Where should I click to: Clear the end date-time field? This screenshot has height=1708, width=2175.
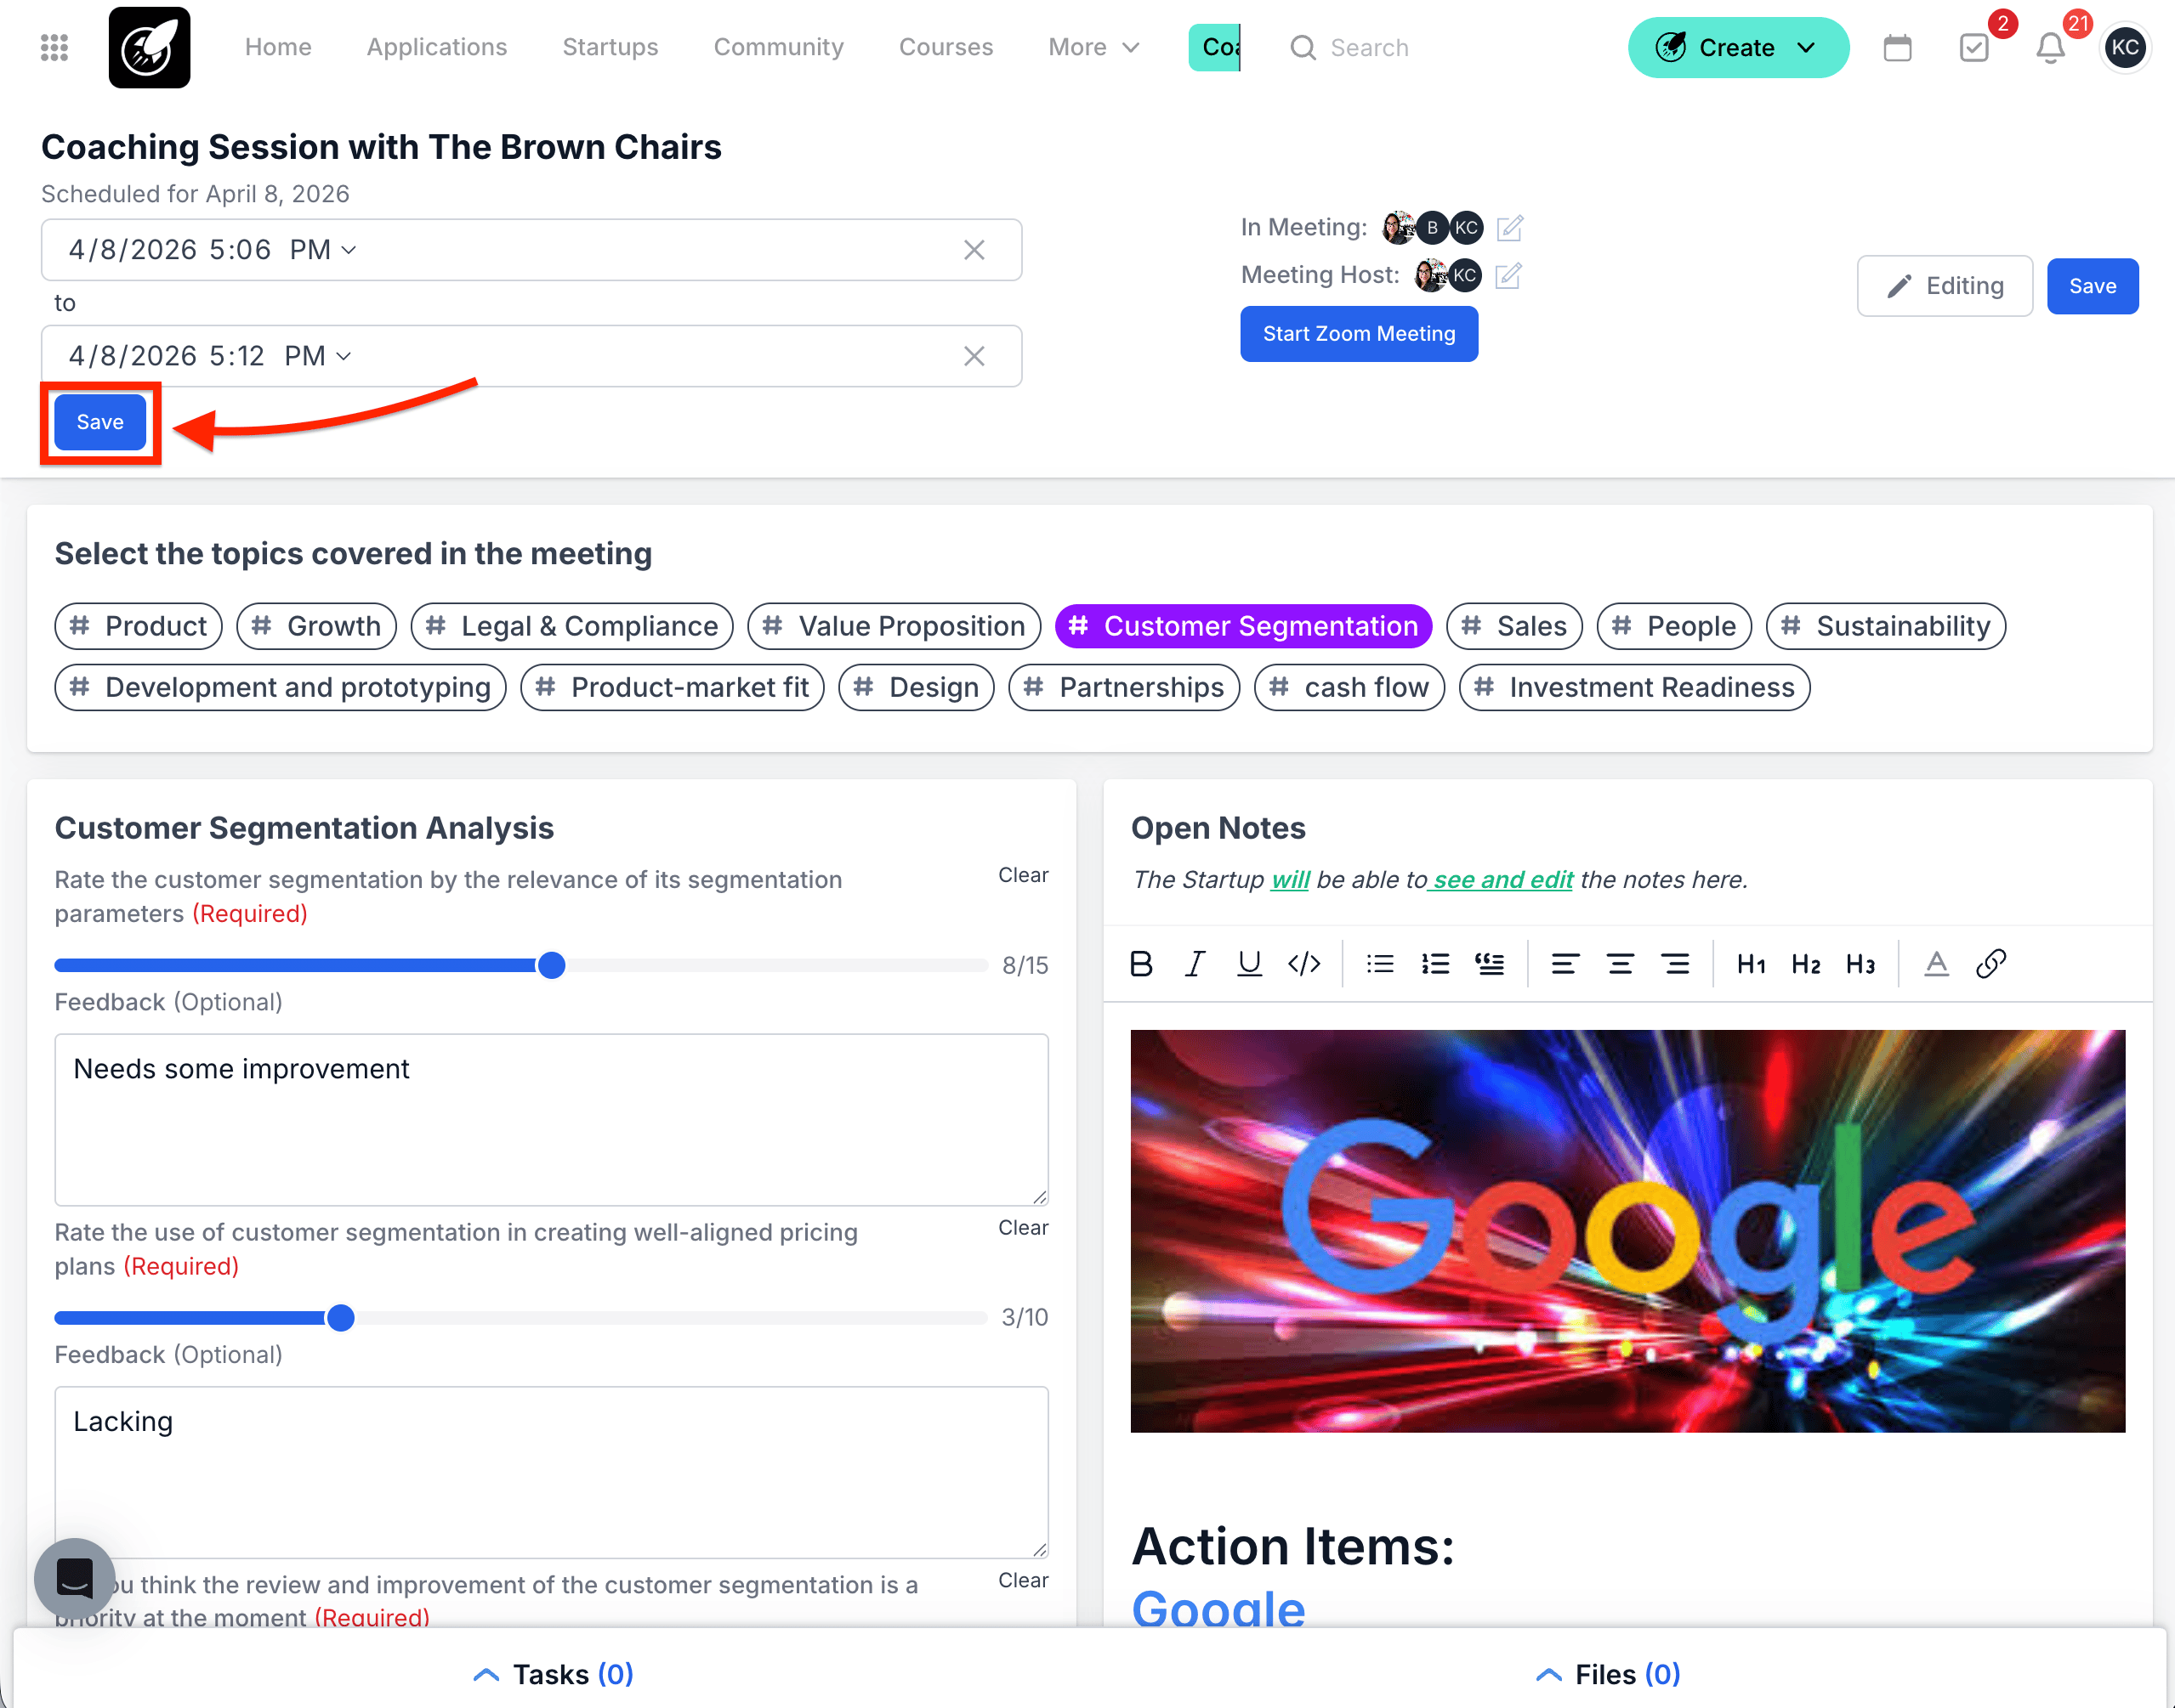click(x=974, y=356)
